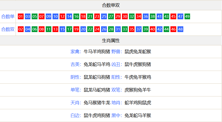Choose the 黑中 label
The image size is (222, 122).
pyautogui.click(x=116, y=115)
